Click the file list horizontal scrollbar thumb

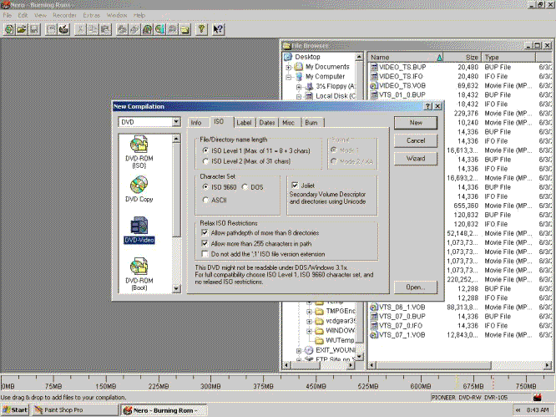tap(433, 365)
